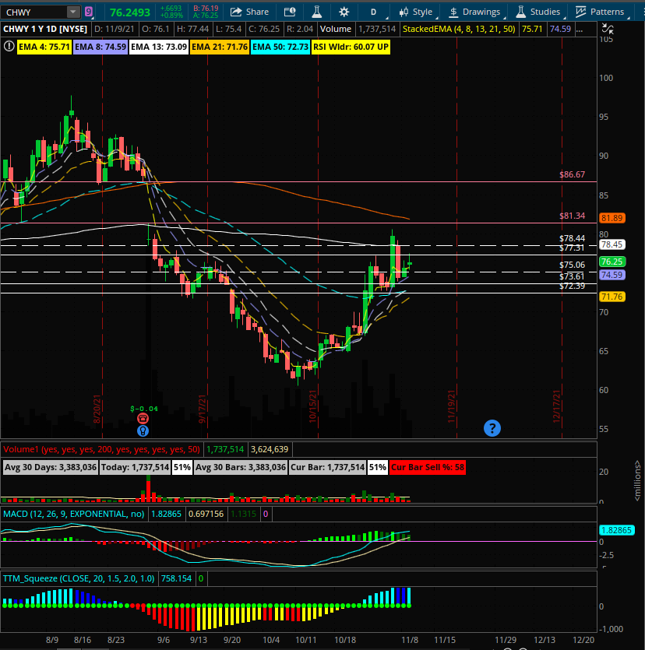Click the 11/8 date on time axis

410,640
